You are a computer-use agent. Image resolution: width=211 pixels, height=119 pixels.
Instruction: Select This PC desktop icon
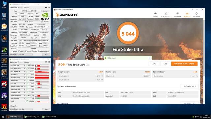(4, 5)
